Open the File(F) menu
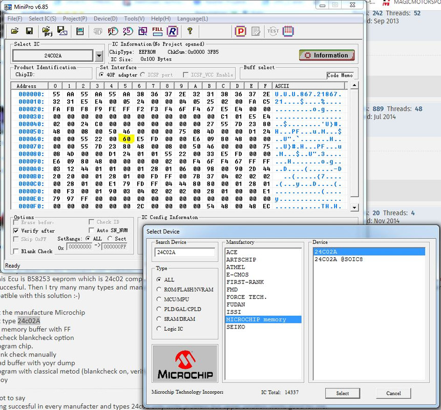The width and height of the screenshot is (441, 410). pos(15,18)
